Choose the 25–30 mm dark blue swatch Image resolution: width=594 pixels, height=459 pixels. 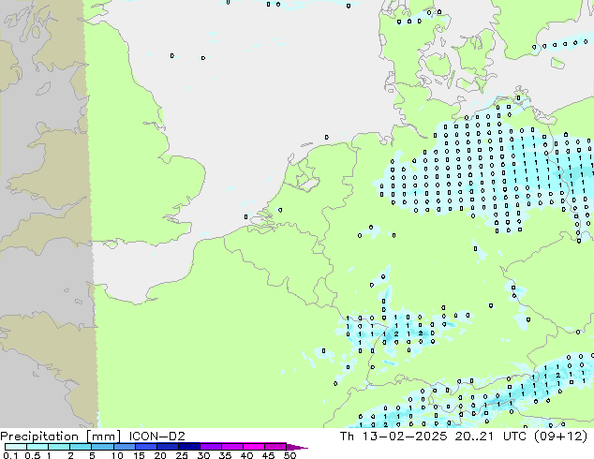pyautogui.click(x=189, y=447)
